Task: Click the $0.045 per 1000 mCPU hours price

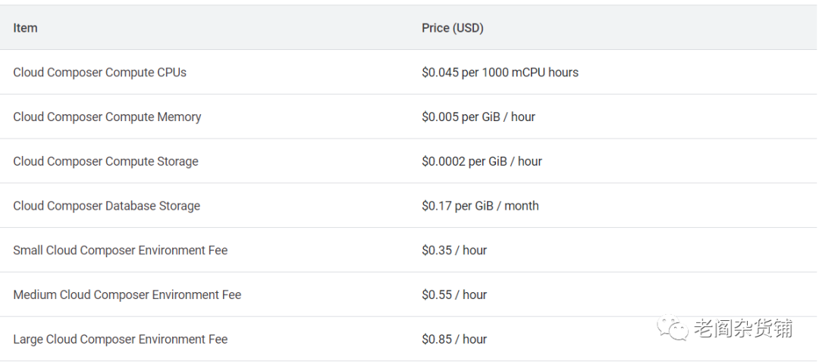Action: [x=500, y=73]
